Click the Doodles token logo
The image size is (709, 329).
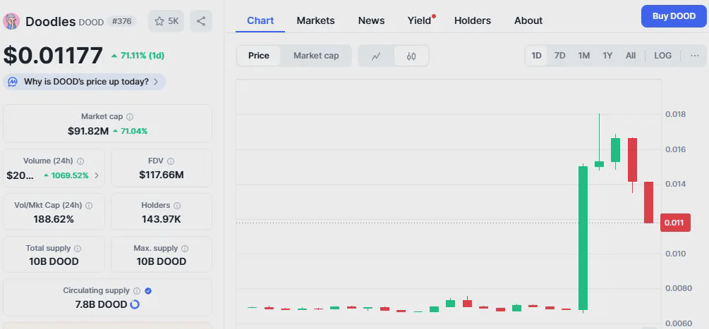(11, 21)
